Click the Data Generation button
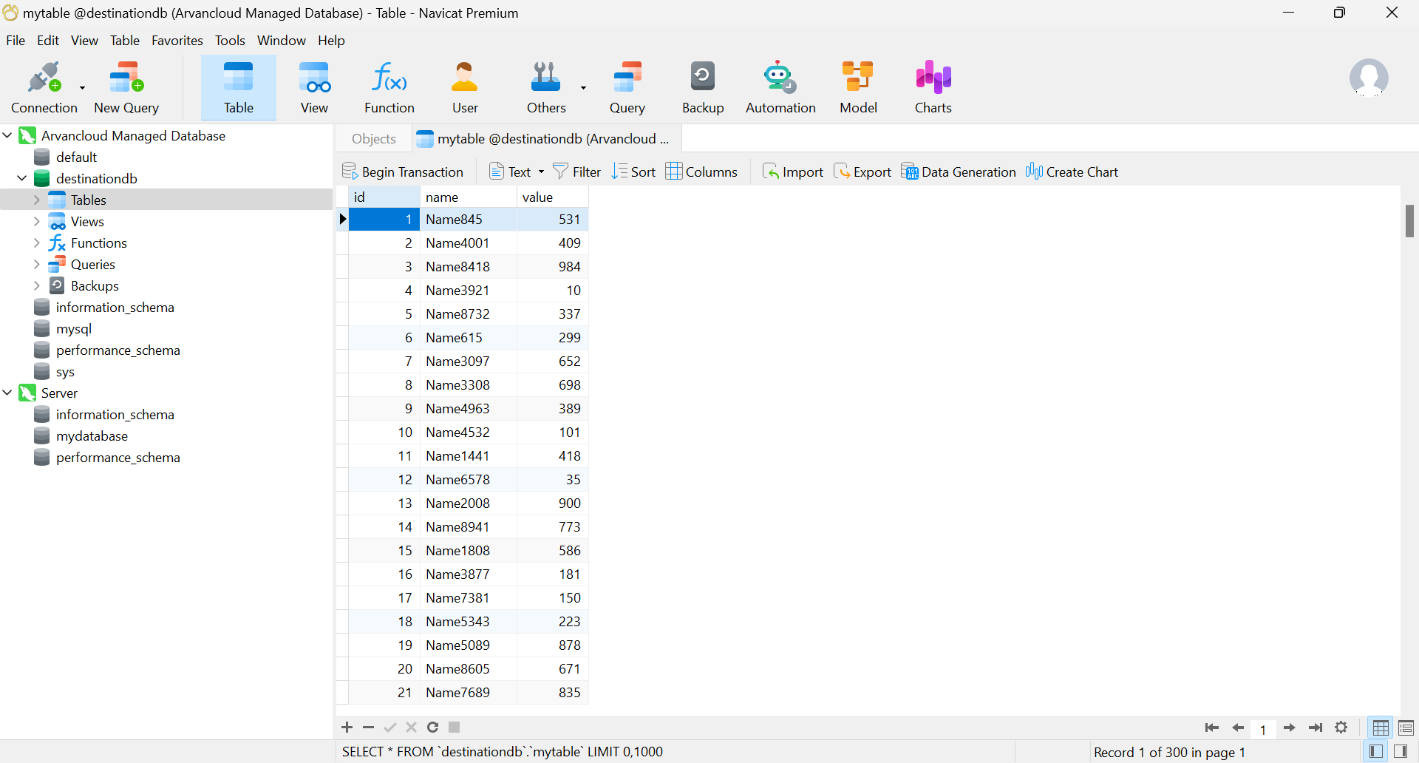The image size is (1419, 763). pyautogui.click(x=959, y=172)
